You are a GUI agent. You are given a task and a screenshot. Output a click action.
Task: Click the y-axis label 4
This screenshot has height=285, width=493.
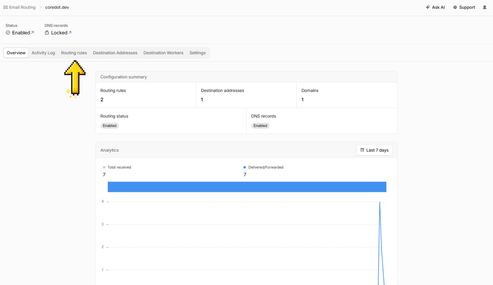click(x=103, y=201)
